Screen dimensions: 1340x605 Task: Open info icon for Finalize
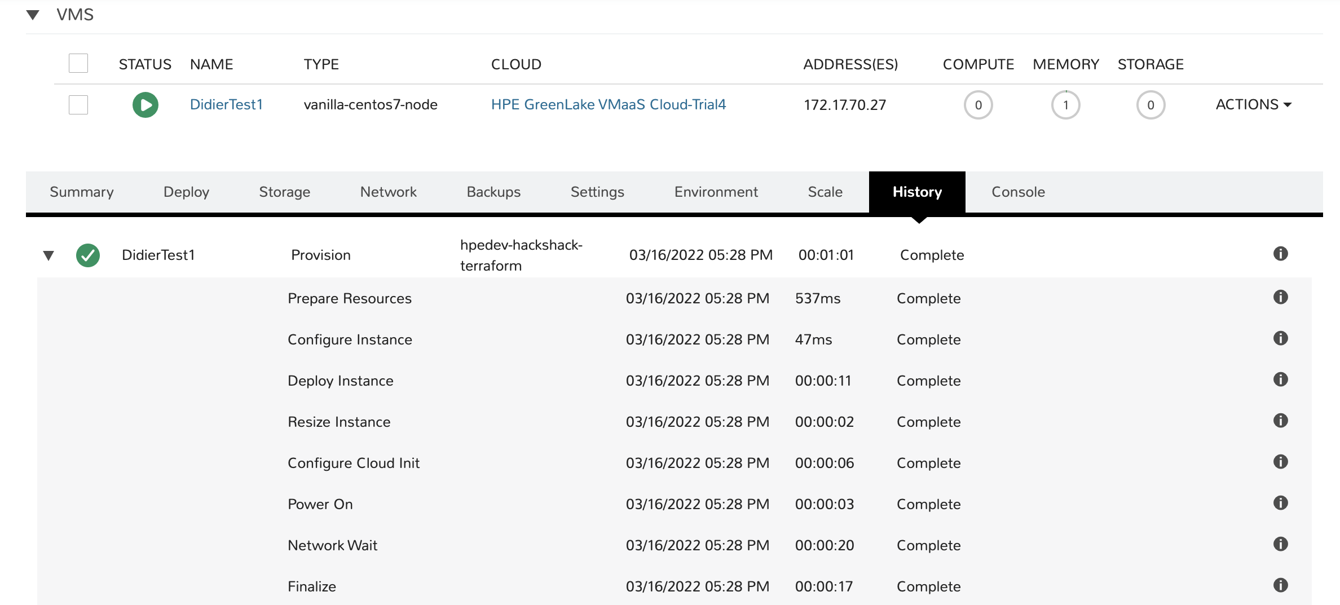(1280, 585)
